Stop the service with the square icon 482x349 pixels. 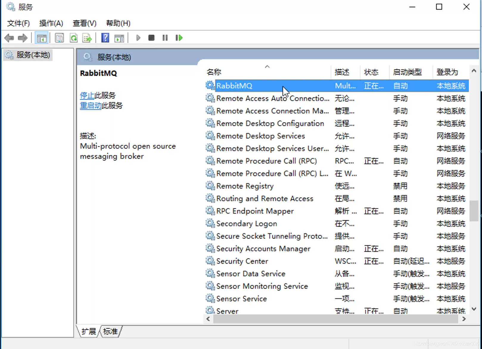click(x=151, y=38)
